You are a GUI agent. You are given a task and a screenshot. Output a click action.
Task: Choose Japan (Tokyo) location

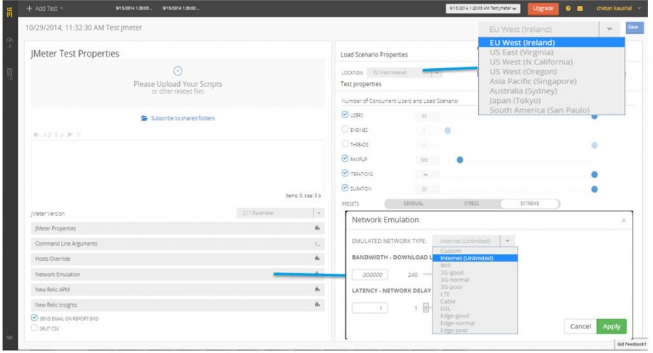coord(551,100)
